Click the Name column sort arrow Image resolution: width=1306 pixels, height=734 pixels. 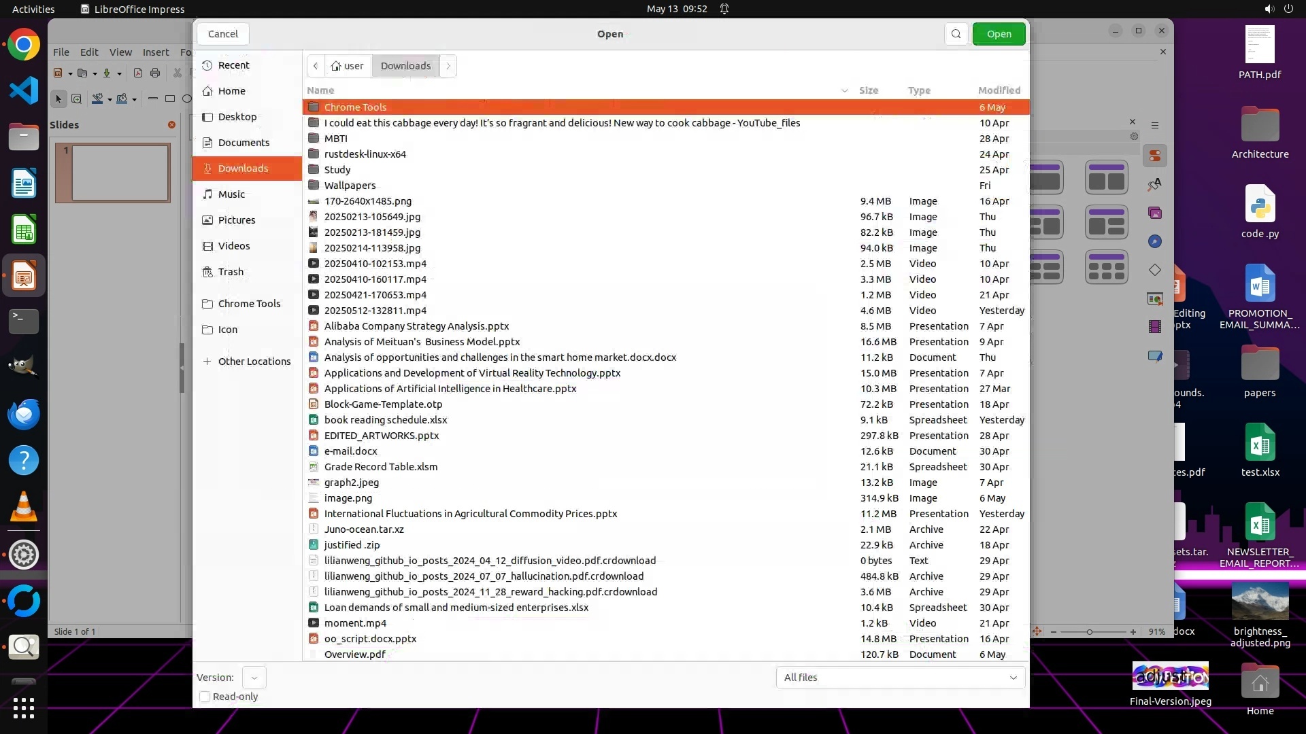tap(844, 90)
